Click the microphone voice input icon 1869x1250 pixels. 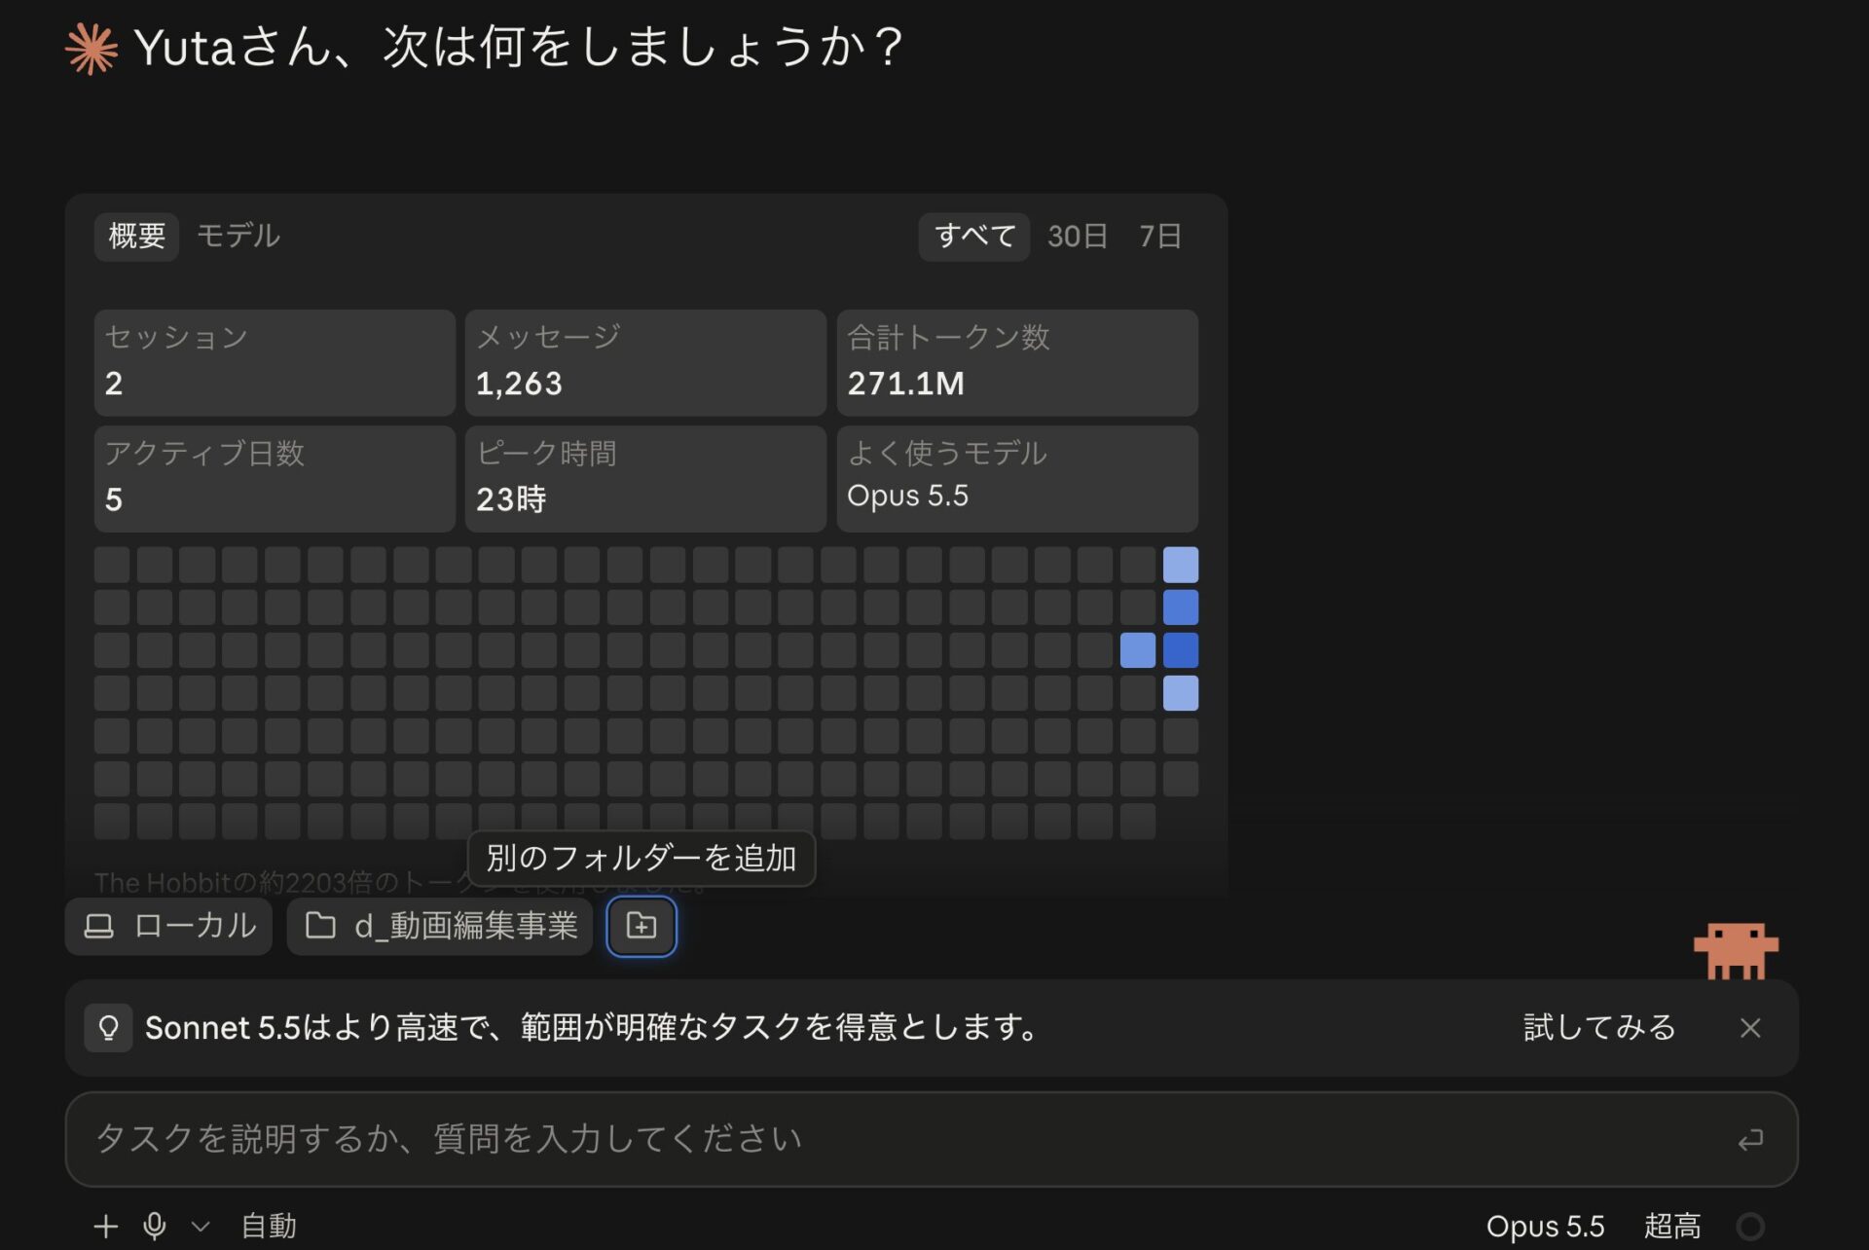coord(154,1226)
